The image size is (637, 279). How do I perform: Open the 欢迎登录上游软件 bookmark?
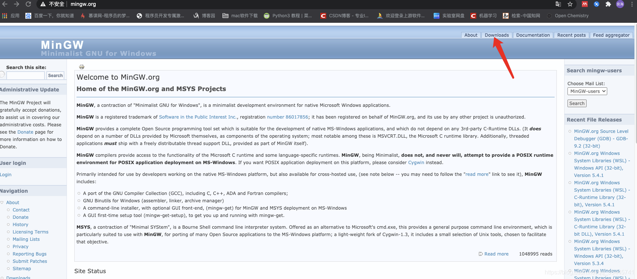coord(401,16)
